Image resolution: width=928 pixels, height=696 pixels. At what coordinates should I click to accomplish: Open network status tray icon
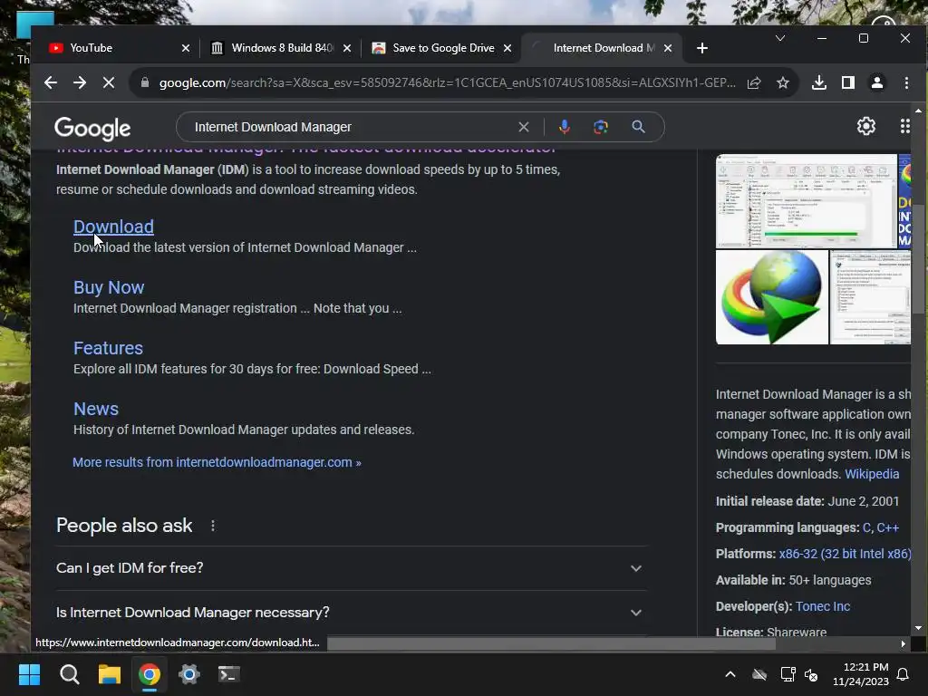coord(788,674)
